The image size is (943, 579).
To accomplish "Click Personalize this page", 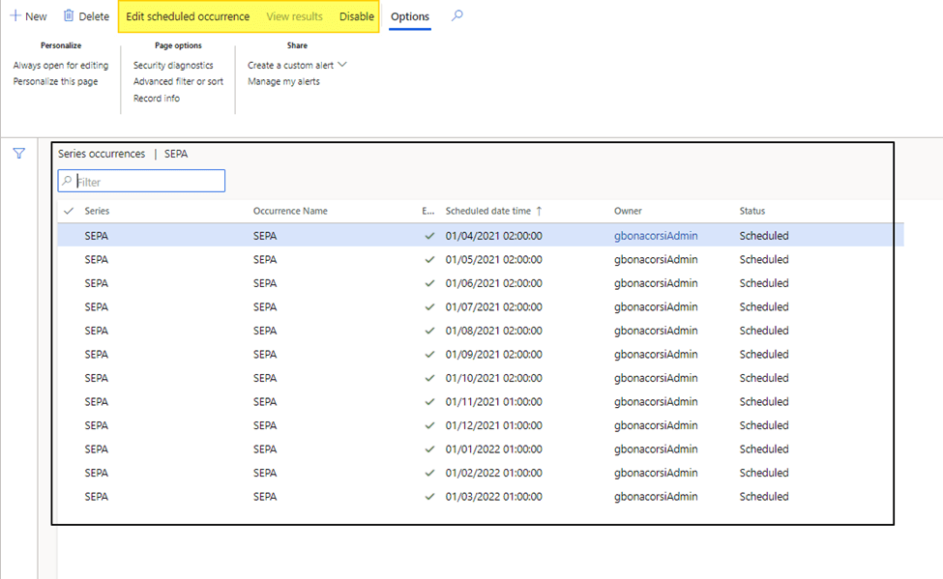I will tap(55, 82).
